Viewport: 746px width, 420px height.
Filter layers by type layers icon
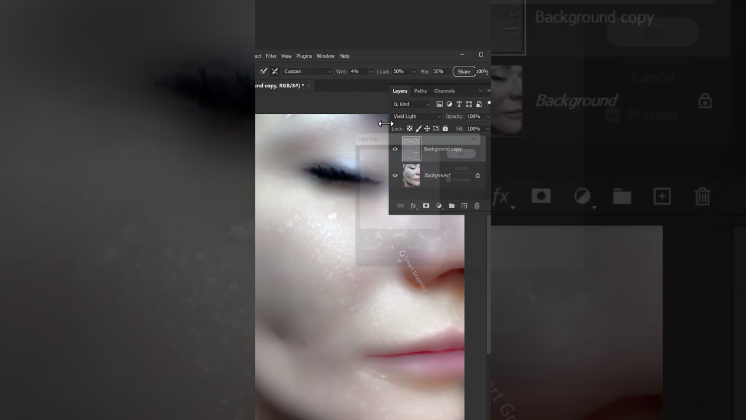pyautogui.click(x=459, y=104)
